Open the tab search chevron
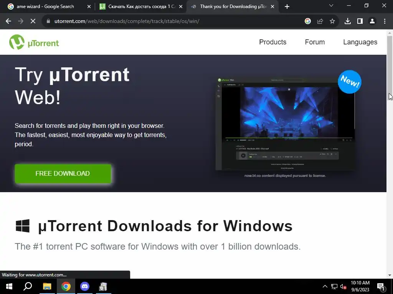 point(331,5)
